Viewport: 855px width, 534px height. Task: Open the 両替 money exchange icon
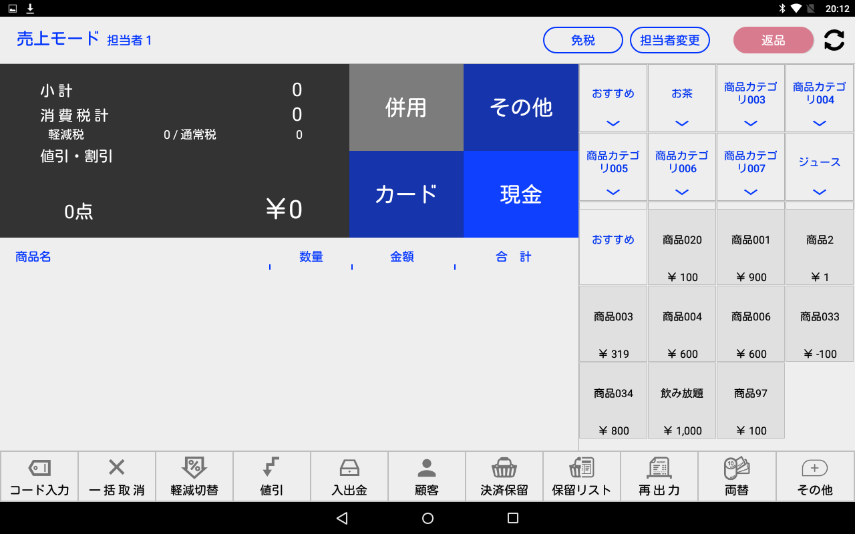point(737,468)
